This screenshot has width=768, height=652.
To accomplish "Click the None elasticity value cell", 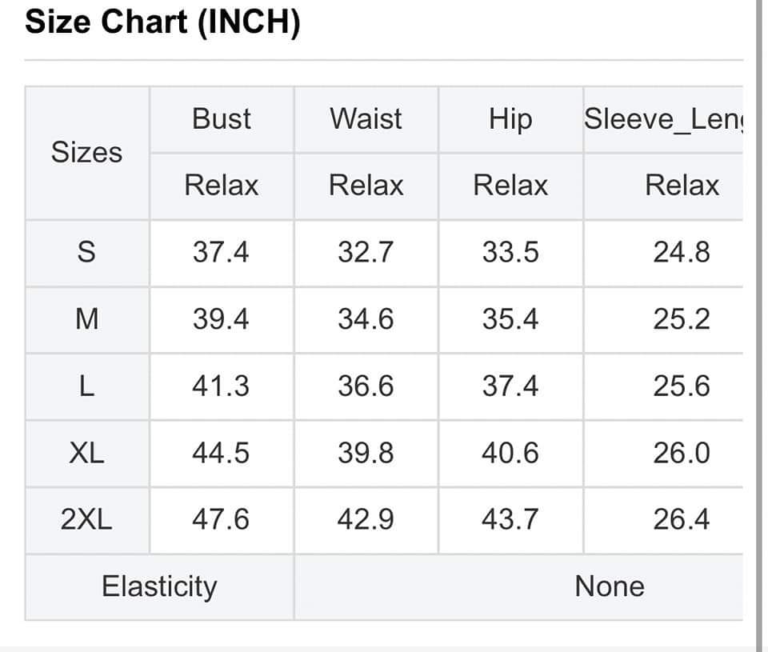I will point(609,586).
